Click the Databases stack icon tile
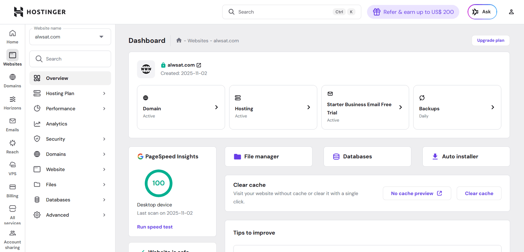The height and width of the screenshot is (252, 524). [x=336, y=157]
